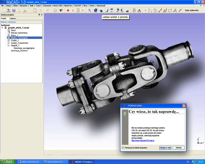Edit macro with the notepad pencil icon
The image size is (205, 164).
pyautogui.click(x=78, y=10)
